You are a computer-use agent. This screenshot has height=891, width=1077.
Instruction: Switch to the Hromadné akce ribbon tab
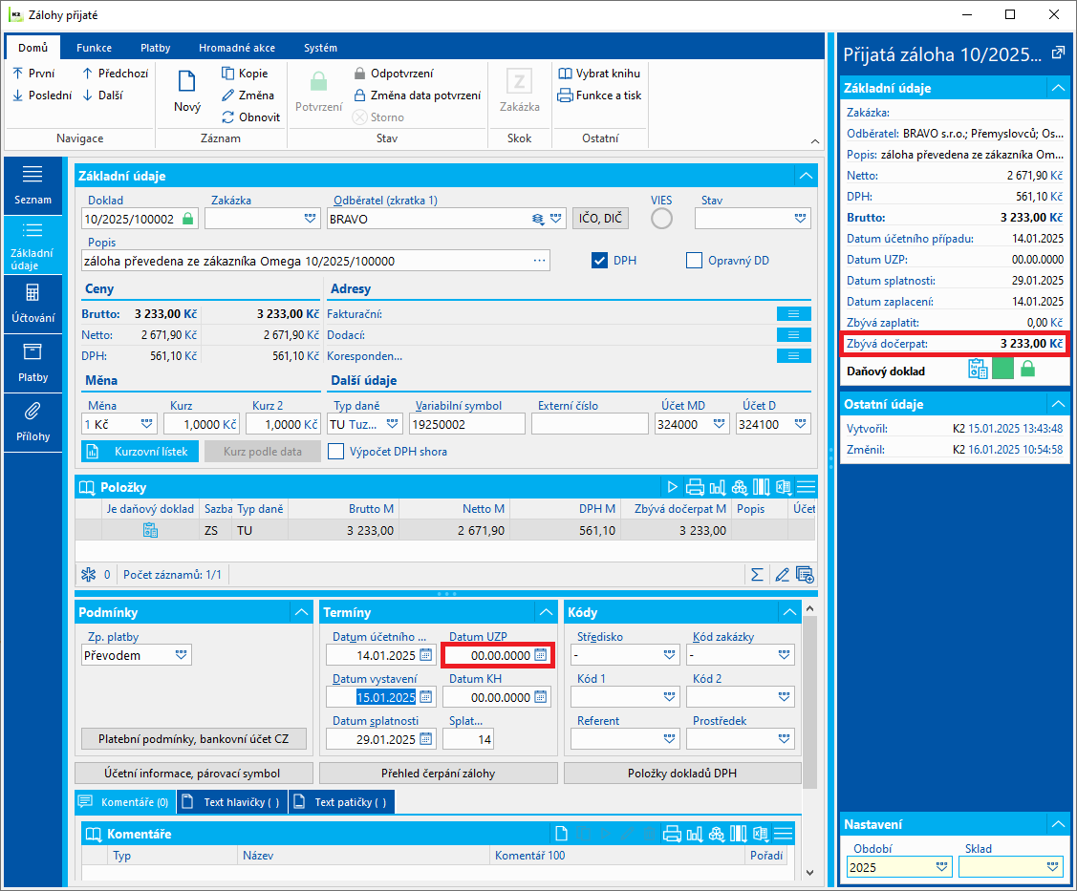tap(237, 48)
